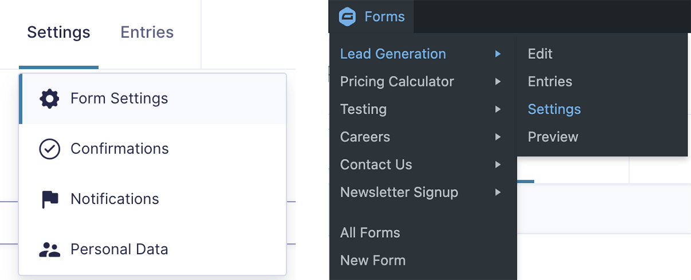
Task: Click the Confirmations checkmark circle icon
Action: point(49,149)
